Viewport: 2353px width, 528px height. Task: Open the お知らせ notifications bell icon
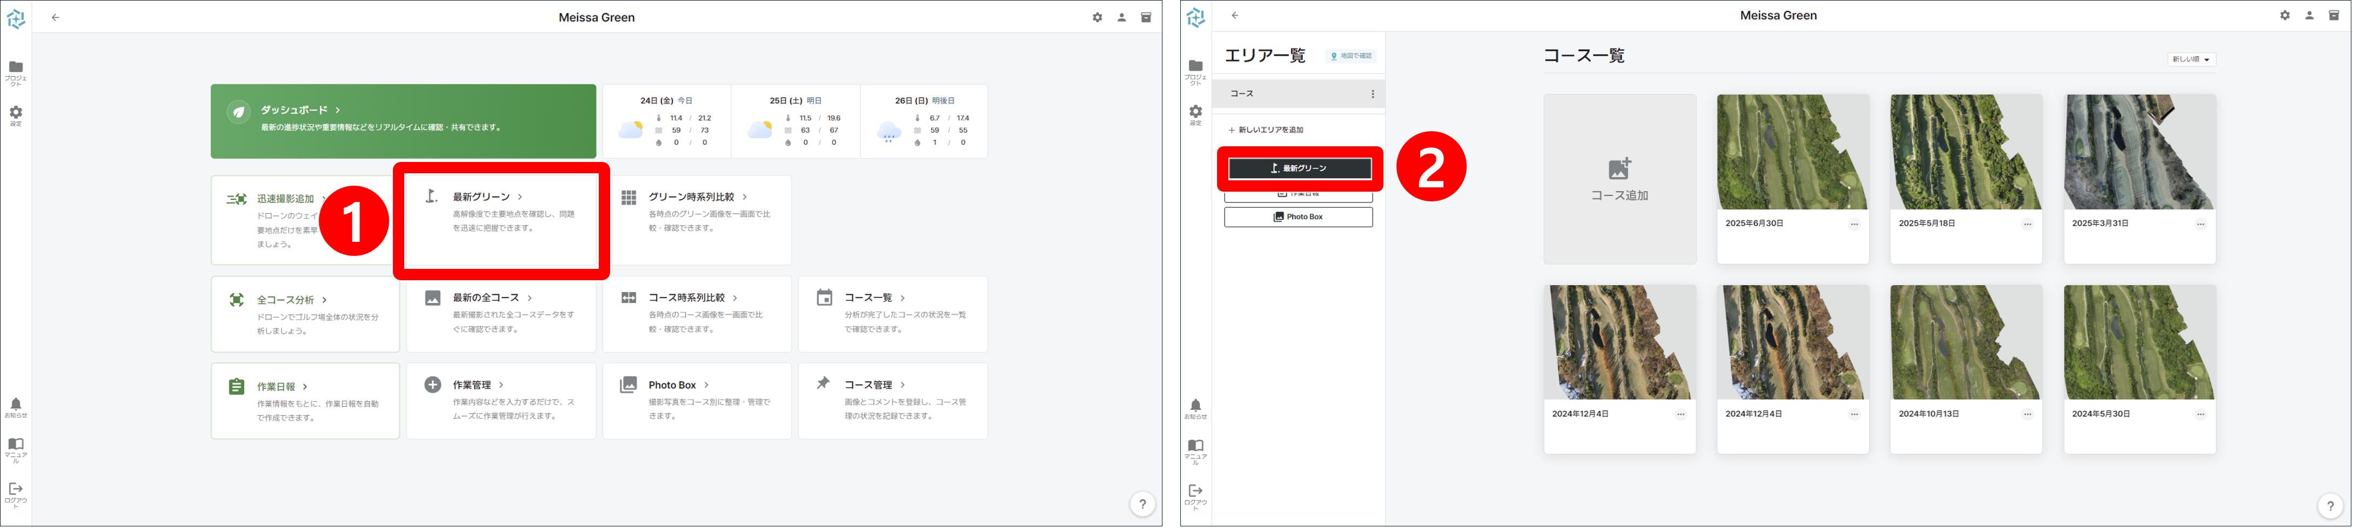16,404
